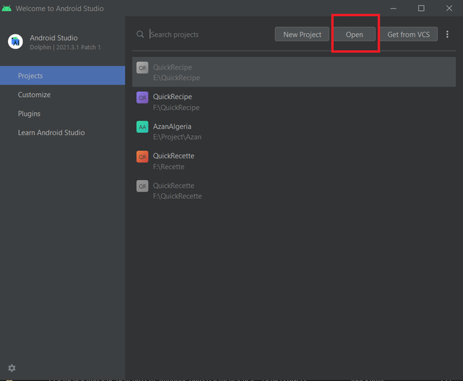Open the Customize section
The width and height of the screenshot is (463, 381).
point(63,95)
